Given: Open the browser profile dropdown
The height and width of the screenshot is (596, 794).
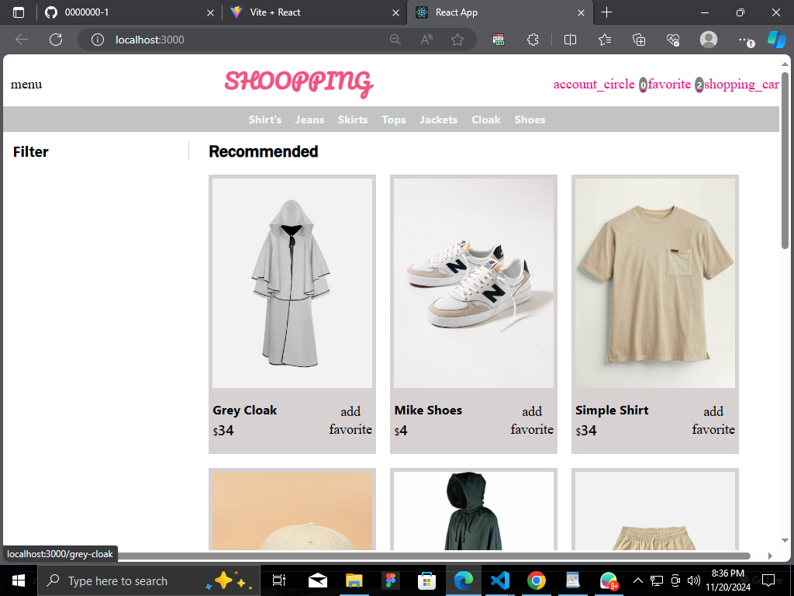Looking at the screenshot, I should pos(708,40).
